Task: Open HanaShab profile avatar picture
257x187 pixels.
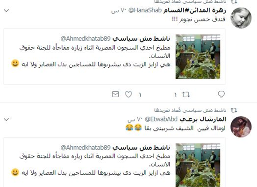Action: tap(241, 18)
